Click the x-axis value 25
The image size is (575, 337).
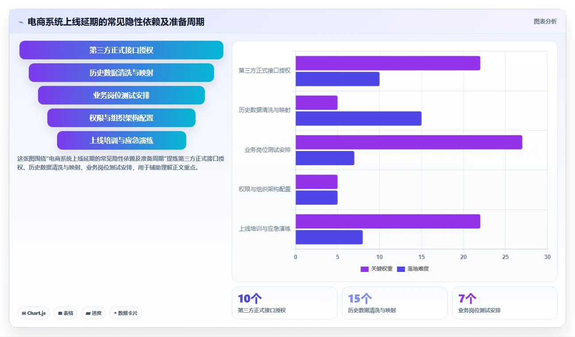click(505, 257)
